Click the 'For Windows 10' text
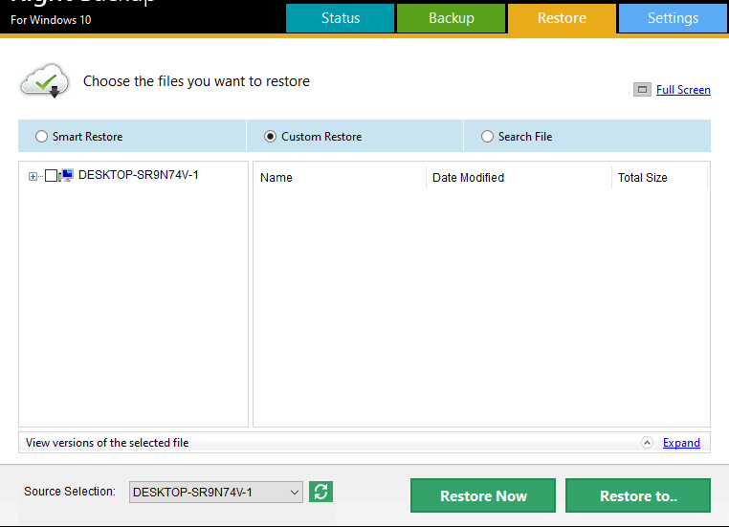The width and height of the screenshot is (729, 527). click(51, 20)
